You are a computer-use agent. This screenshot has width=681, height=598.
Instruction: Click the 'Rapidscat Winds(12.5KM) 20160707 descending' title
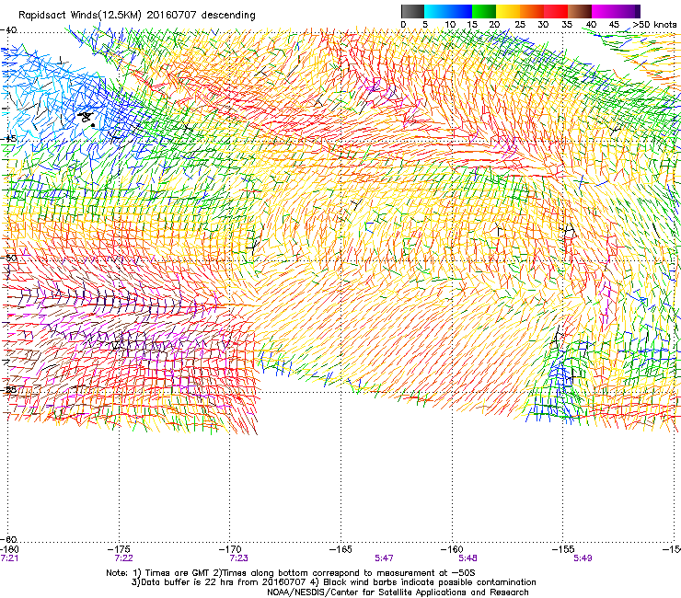(137, 16)
